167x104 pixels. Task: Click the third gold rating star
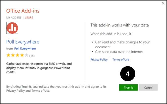tap(18, 55)
